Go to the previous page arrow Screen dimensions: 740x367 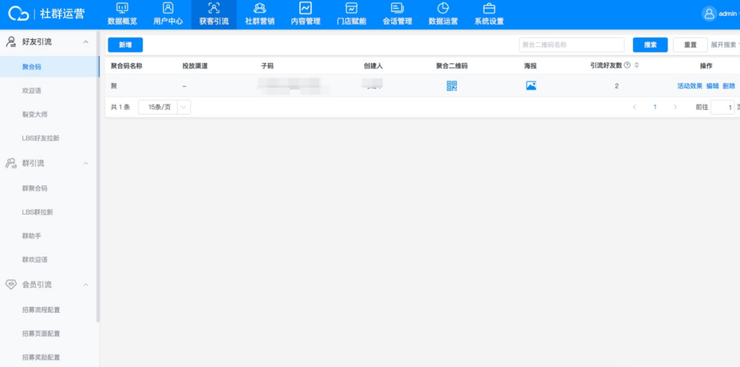click(x=634, y=107)
